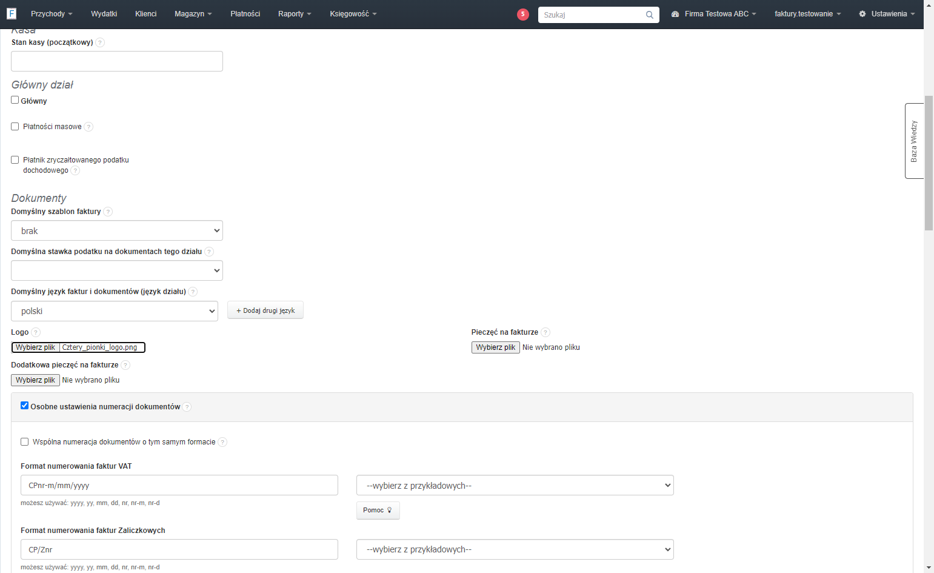934x573 pixels.
Task: Toggle the Główny checkbox
Action: click(15, 100)
